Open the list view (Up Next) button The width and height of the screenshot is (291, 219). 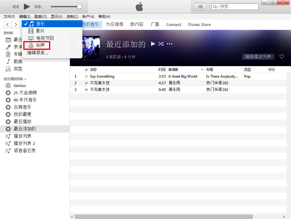pos(200,7)
